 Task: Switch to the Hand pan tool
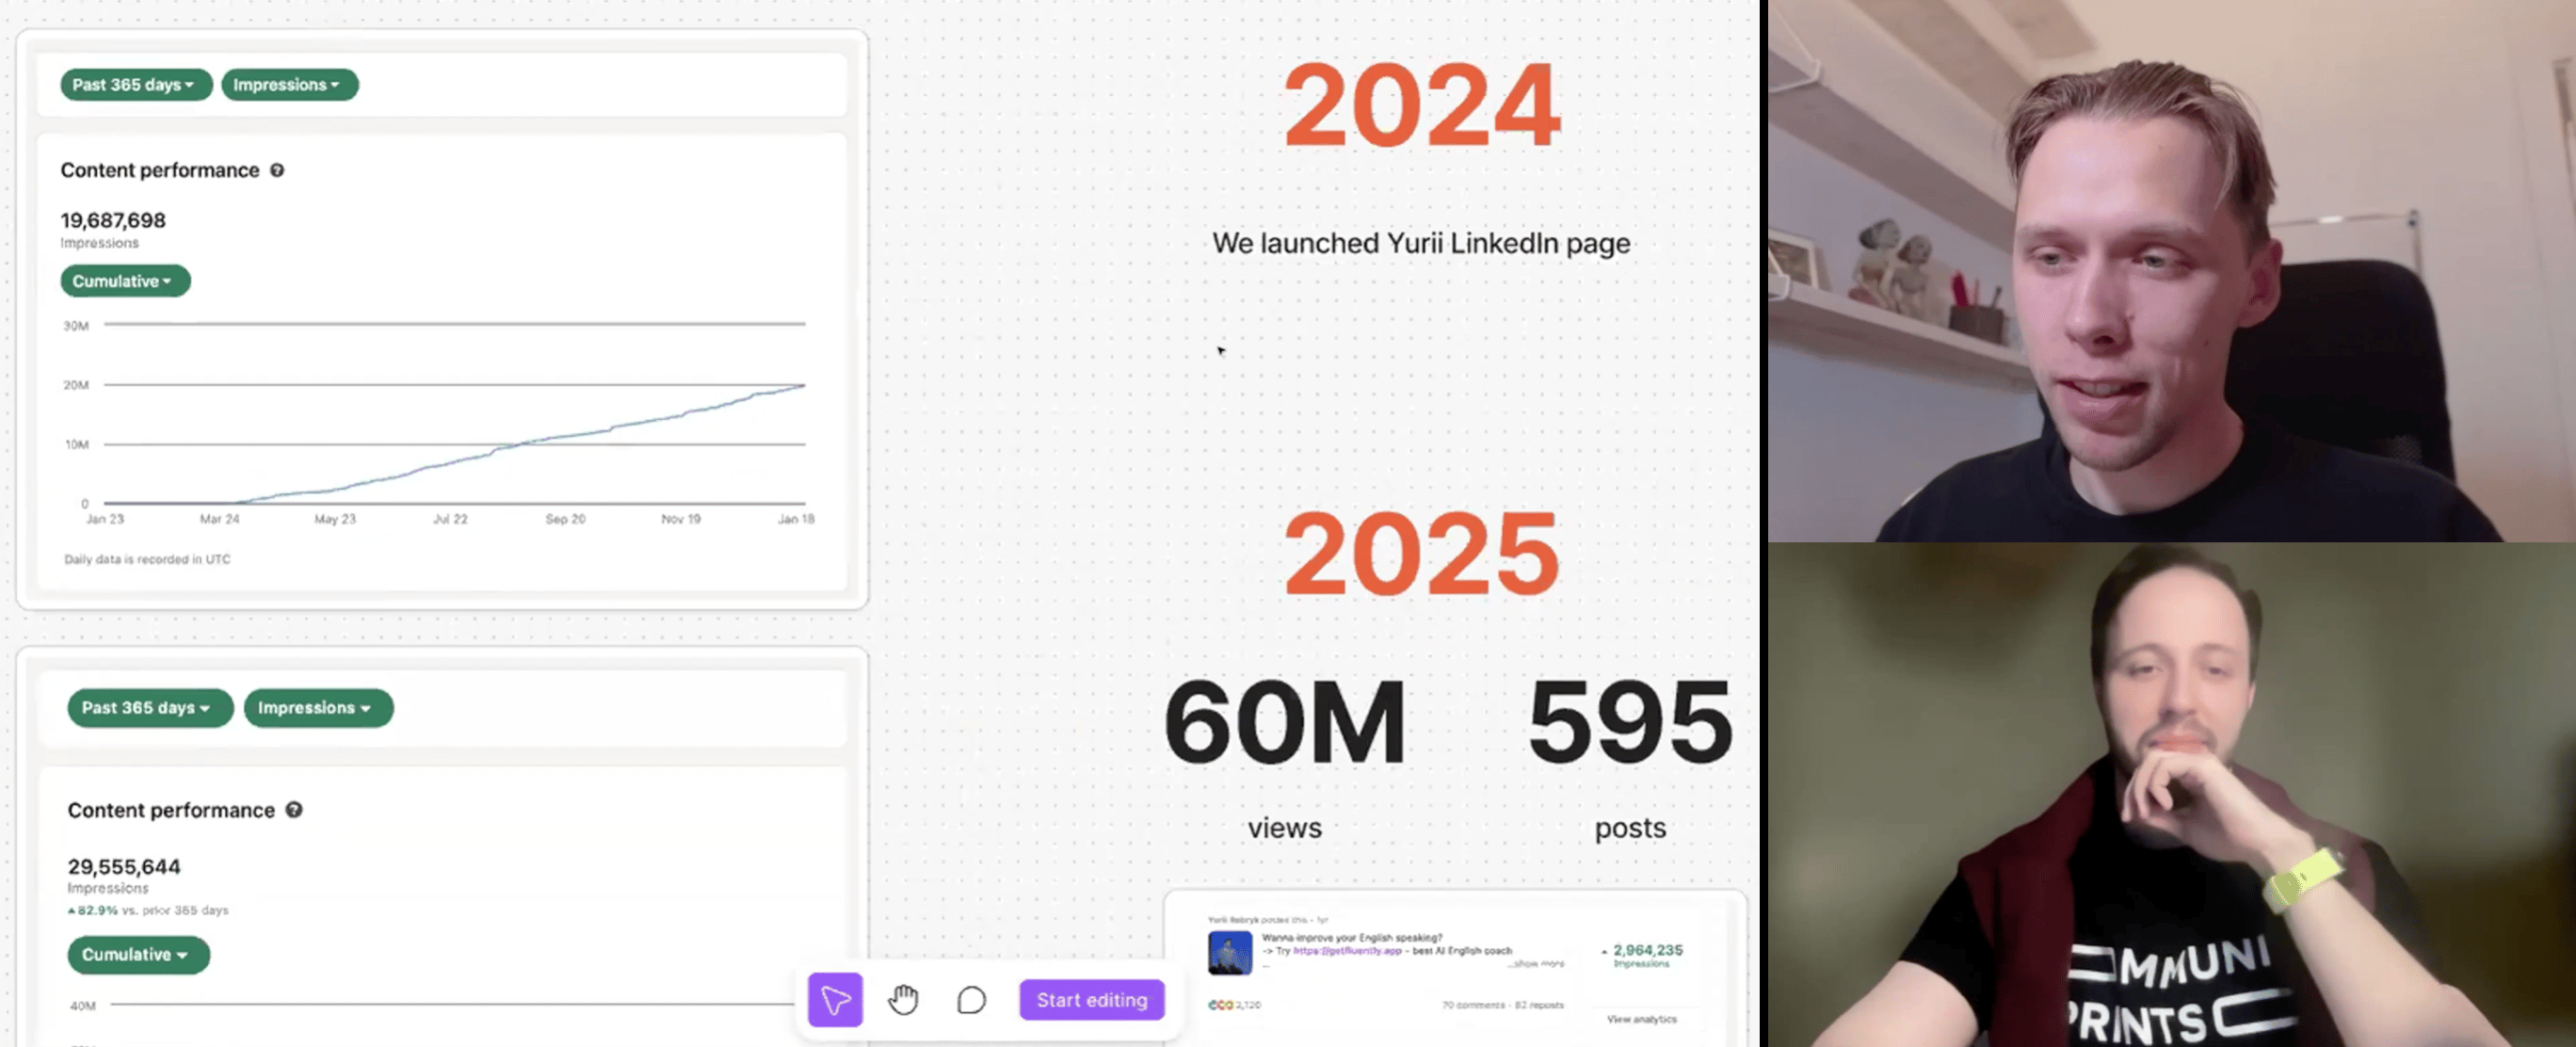point(903,999)
